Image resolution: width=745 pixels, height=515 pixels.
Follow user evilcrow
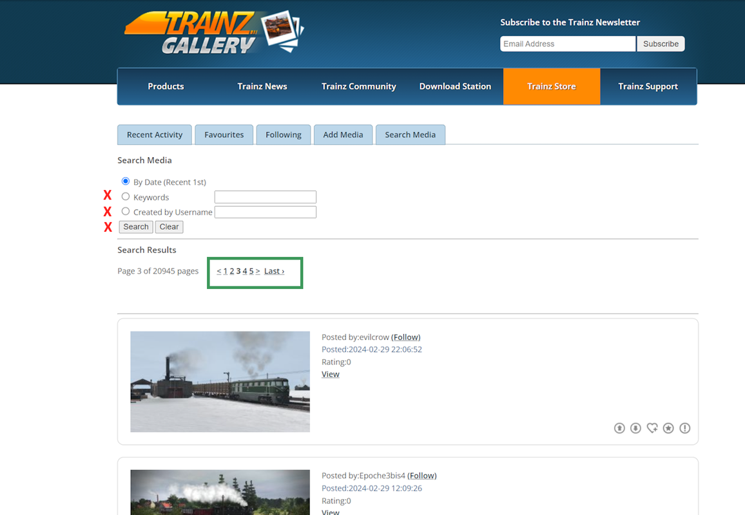406,337
